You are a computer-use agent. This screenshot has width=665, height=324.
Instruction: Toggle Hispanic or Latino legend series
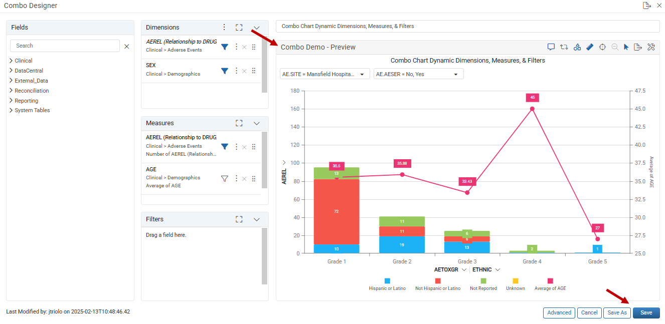point(387,284)
